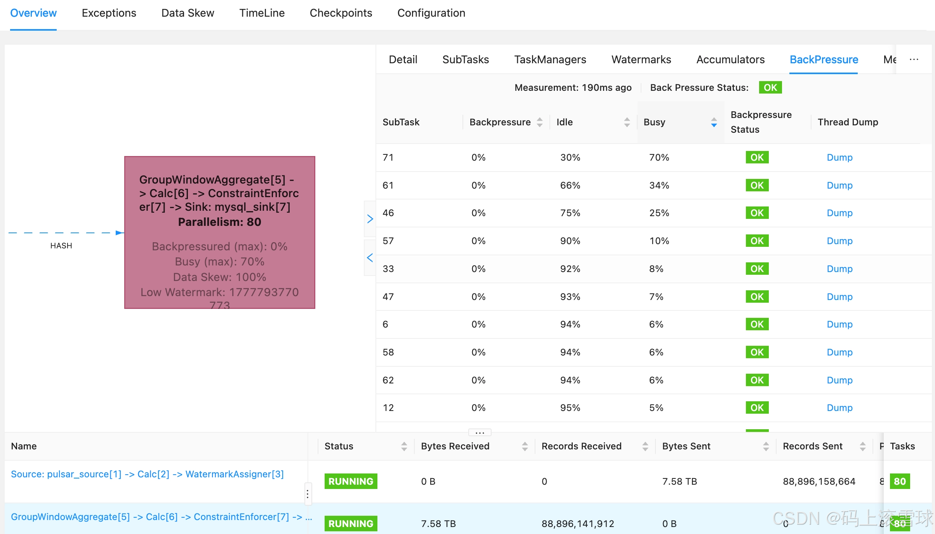935x534 pixels.
Task: Sort by Records Sent arrows
Action: coord(863,446)
